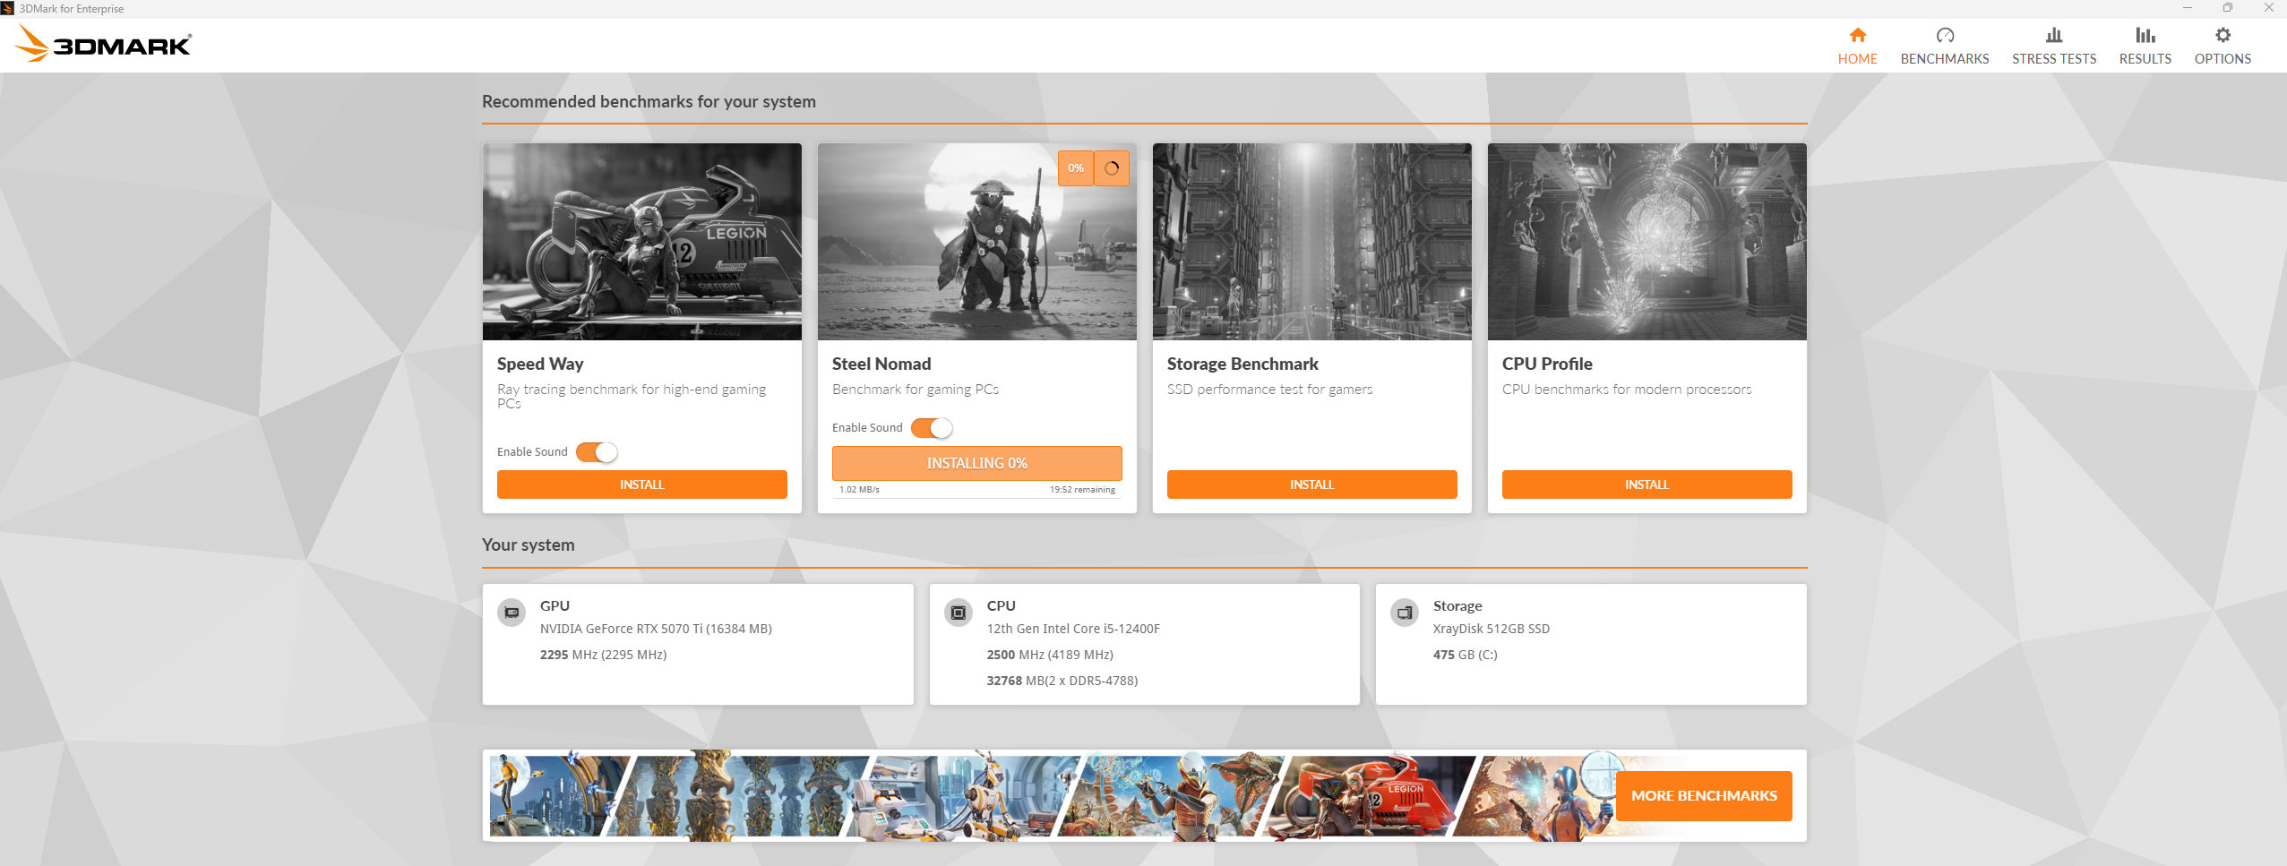
Task: Switch to the BENCHMARKS tab
Action: click(x=1945, y=59)
